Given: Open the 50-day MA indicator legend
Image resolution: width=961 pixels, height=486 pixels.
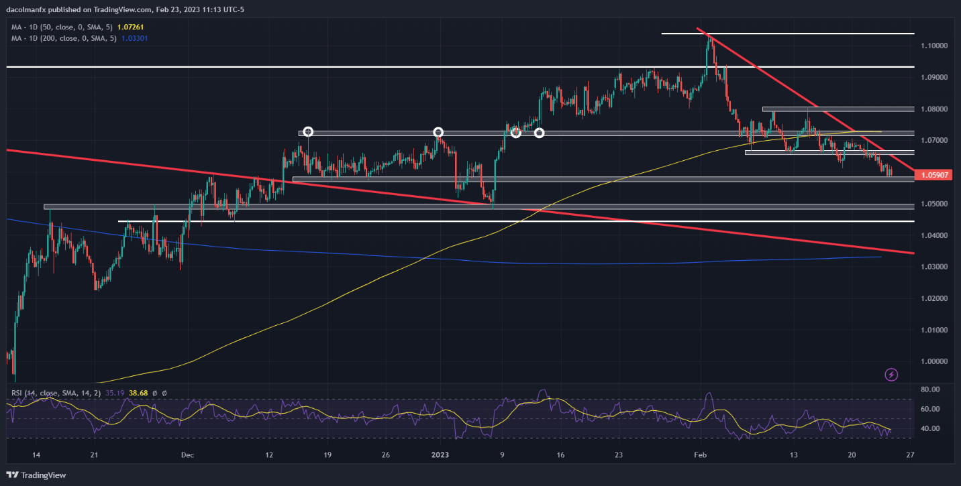Looking at the screenshot, I should (62, 26).
